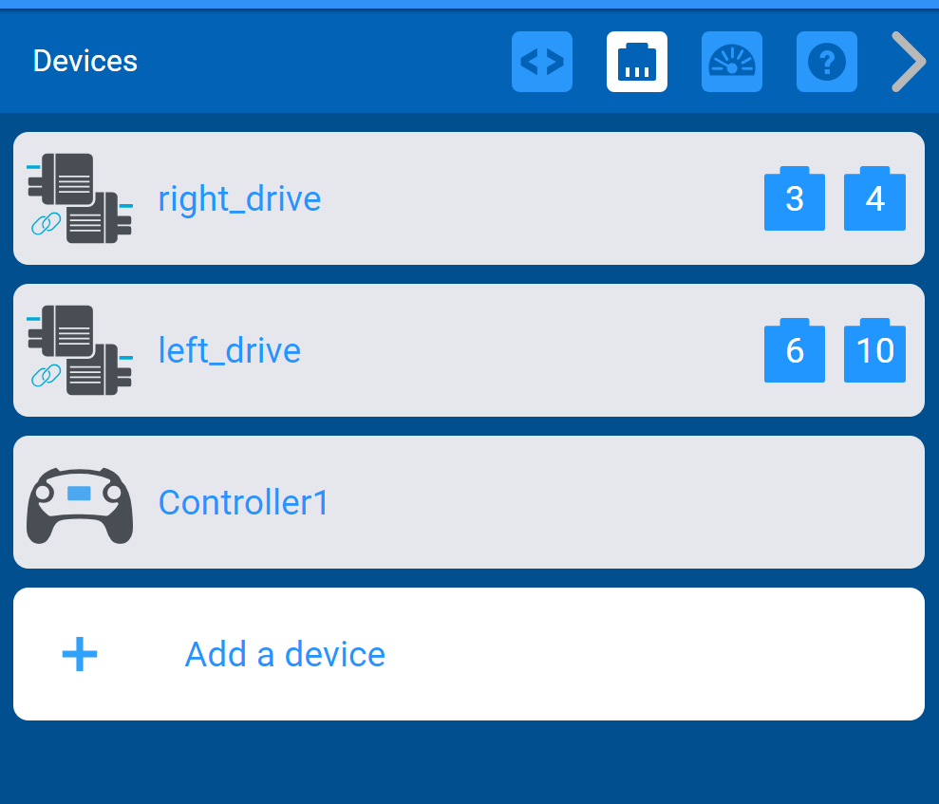Open the code viewer icon
The width and height of the screenshot is (939, 804).
point(542,62)
